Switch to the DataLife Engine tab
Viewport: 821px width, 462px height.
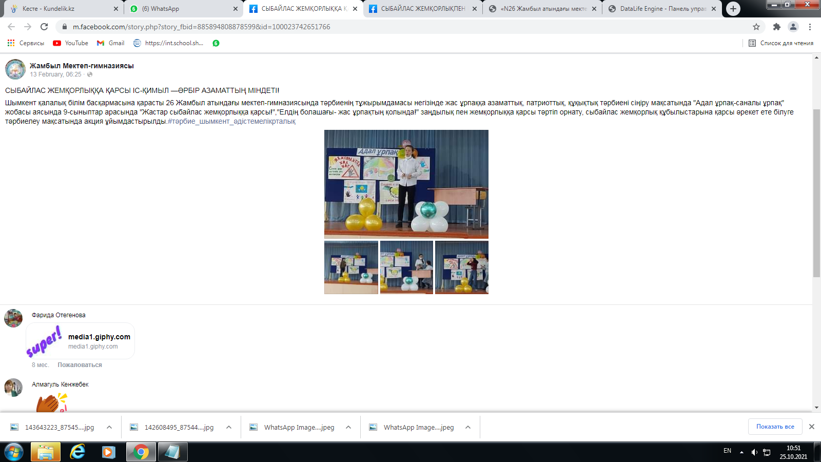click(x=657, y=9)
